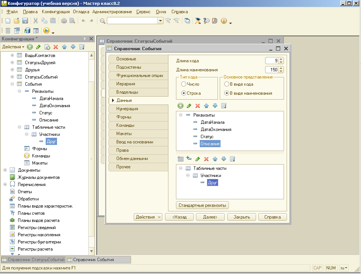The height and width of the screenshot is (274, 361).
Task: Click the Далее> button
Action: tap(210, 217)
